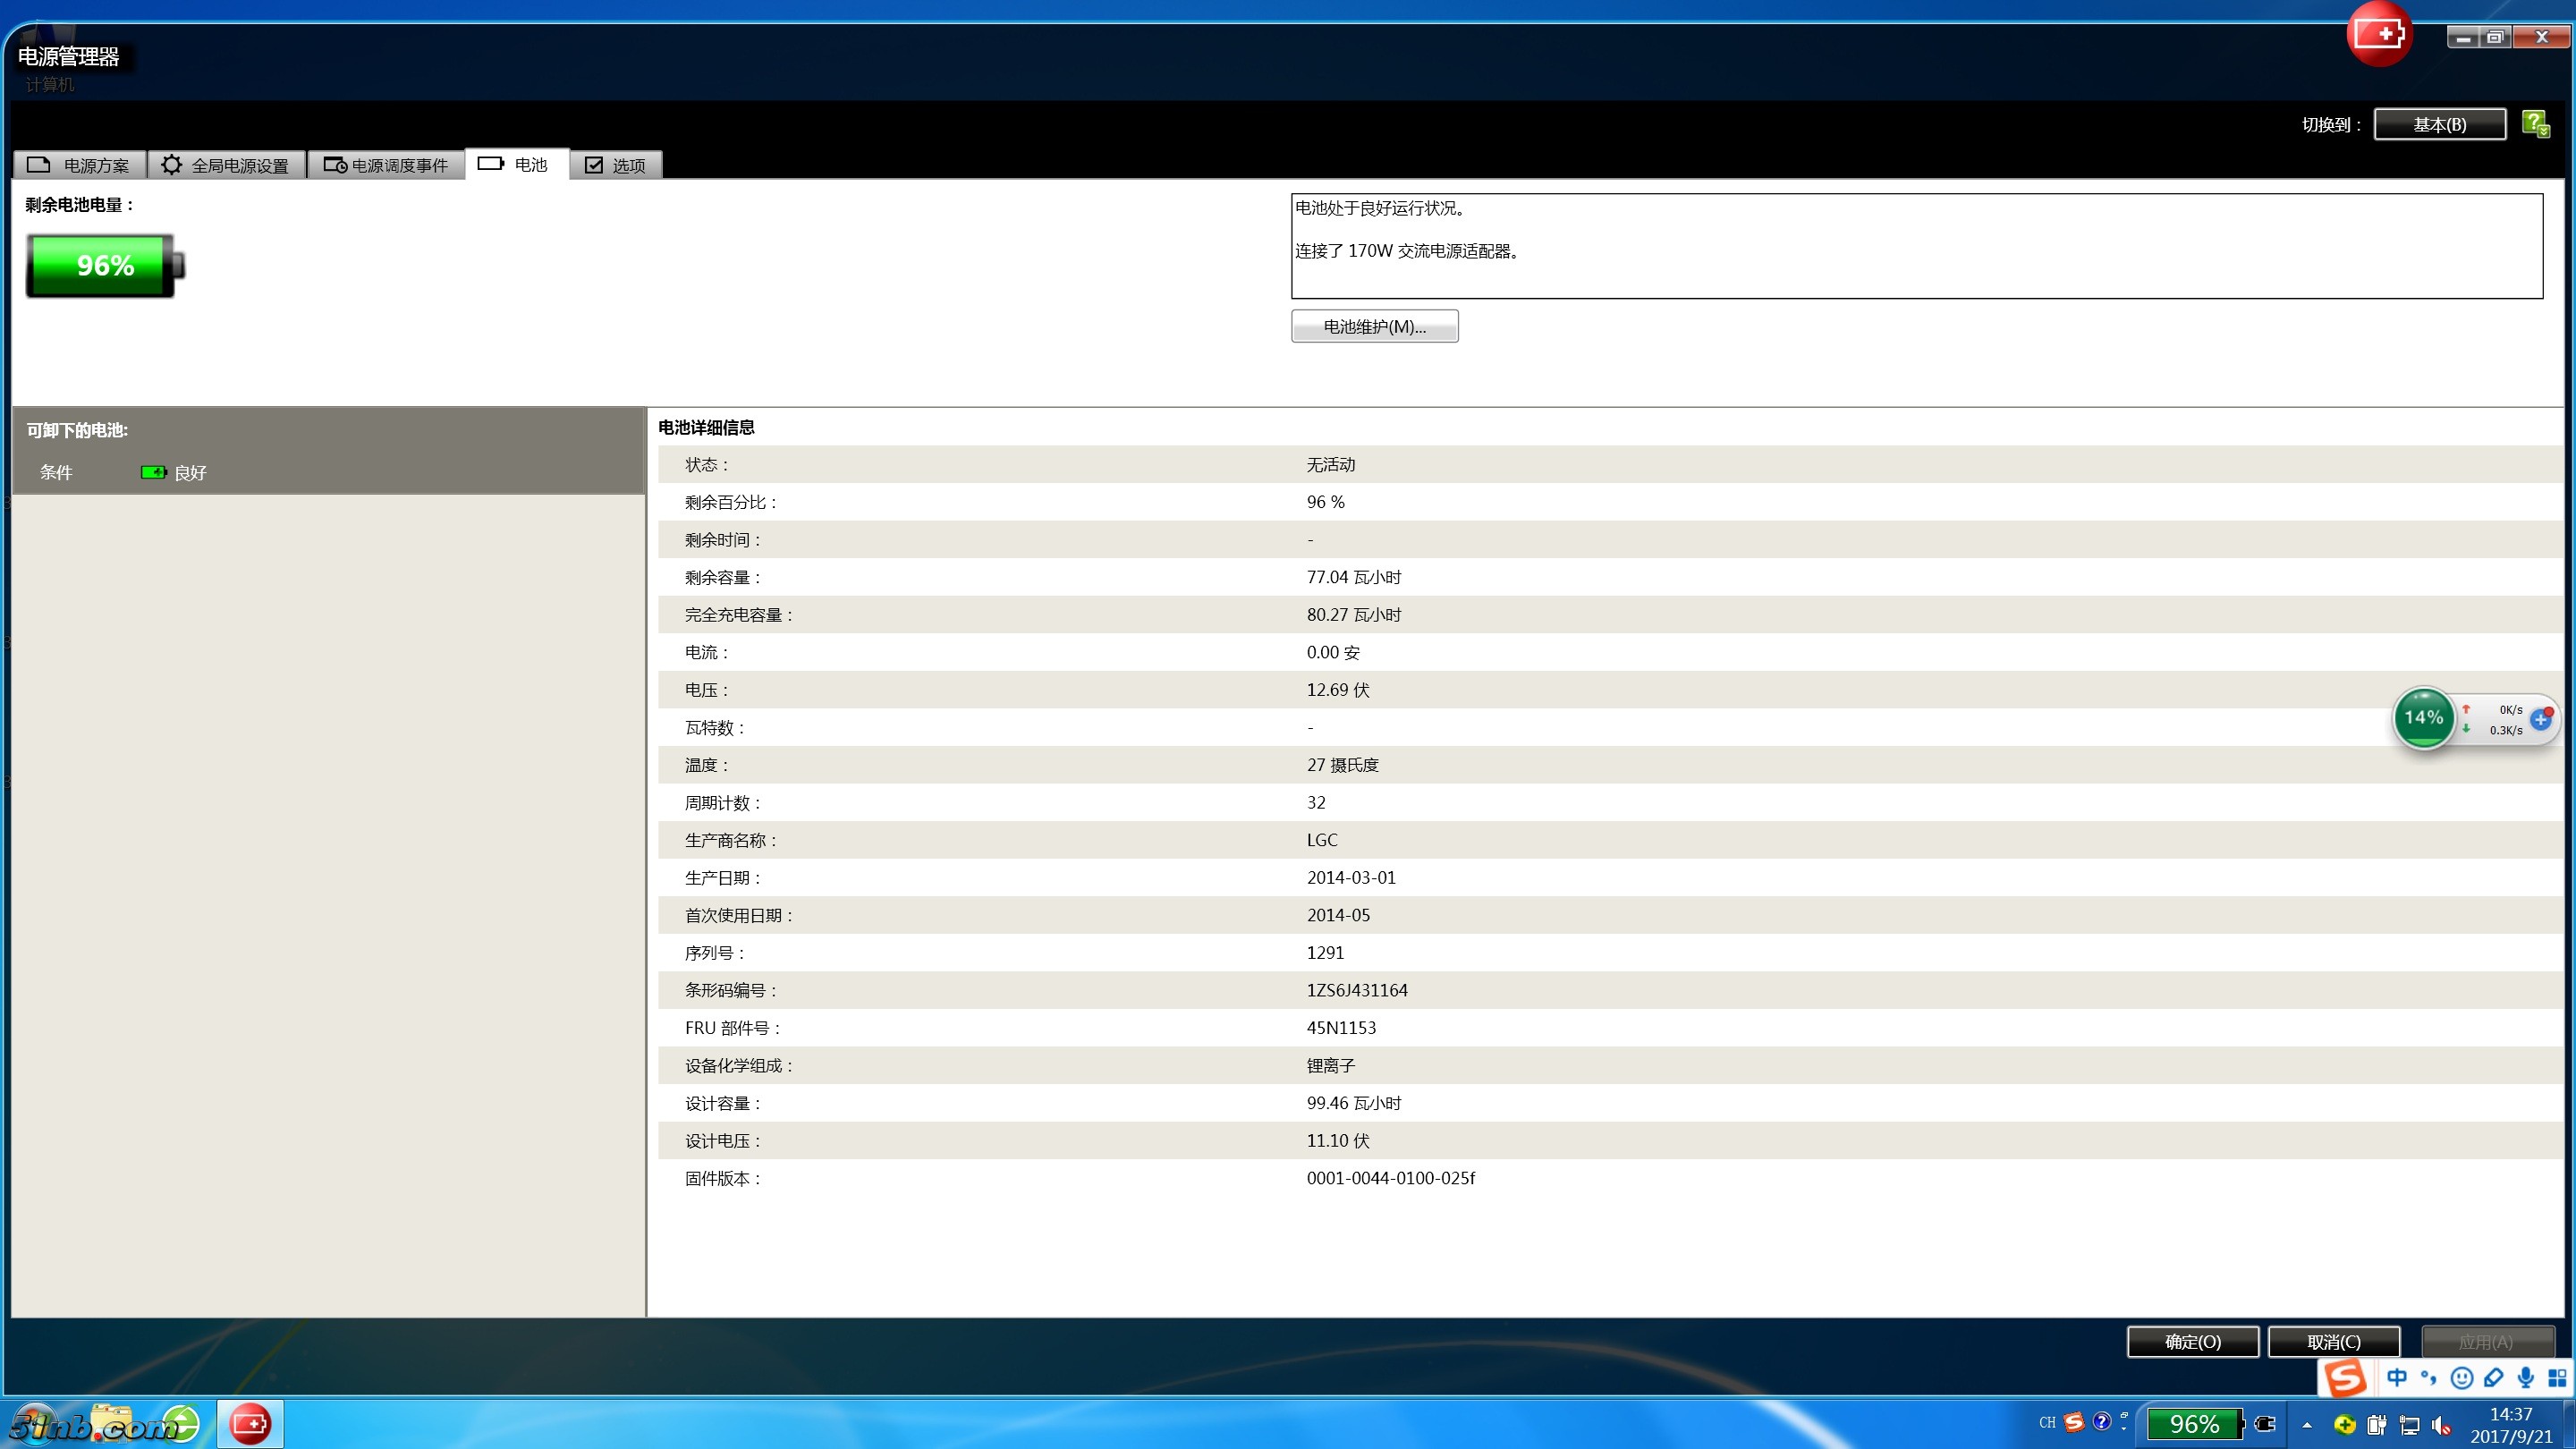Click the network computer tray icon
The width and height of the screenshot is (2576, 1449).
pos(2410,1425)
